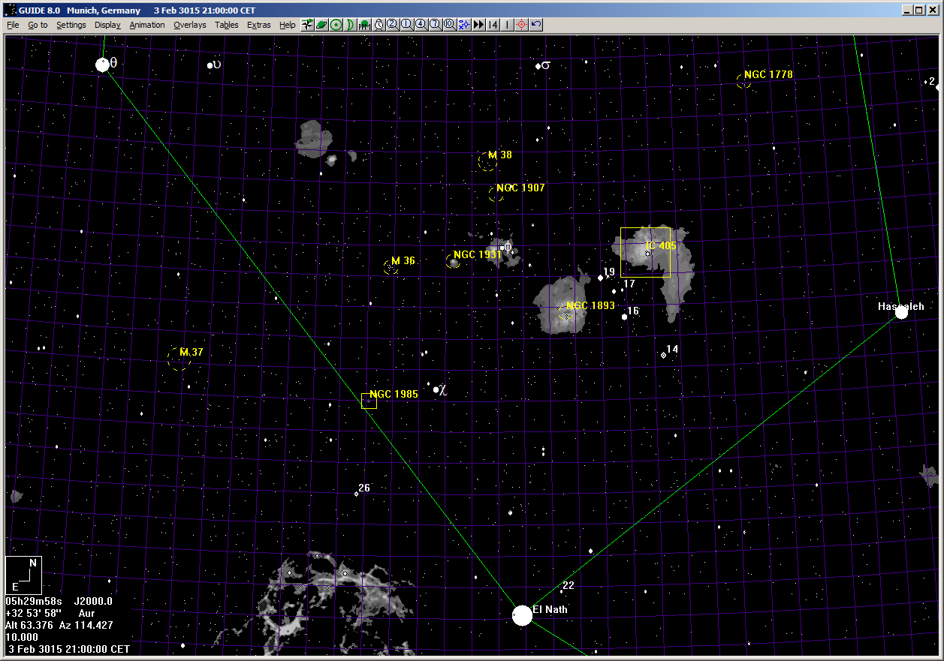This screenshot has width=944, height=661.
Task: Click the chi star label
Action: (x=443, y=389)
